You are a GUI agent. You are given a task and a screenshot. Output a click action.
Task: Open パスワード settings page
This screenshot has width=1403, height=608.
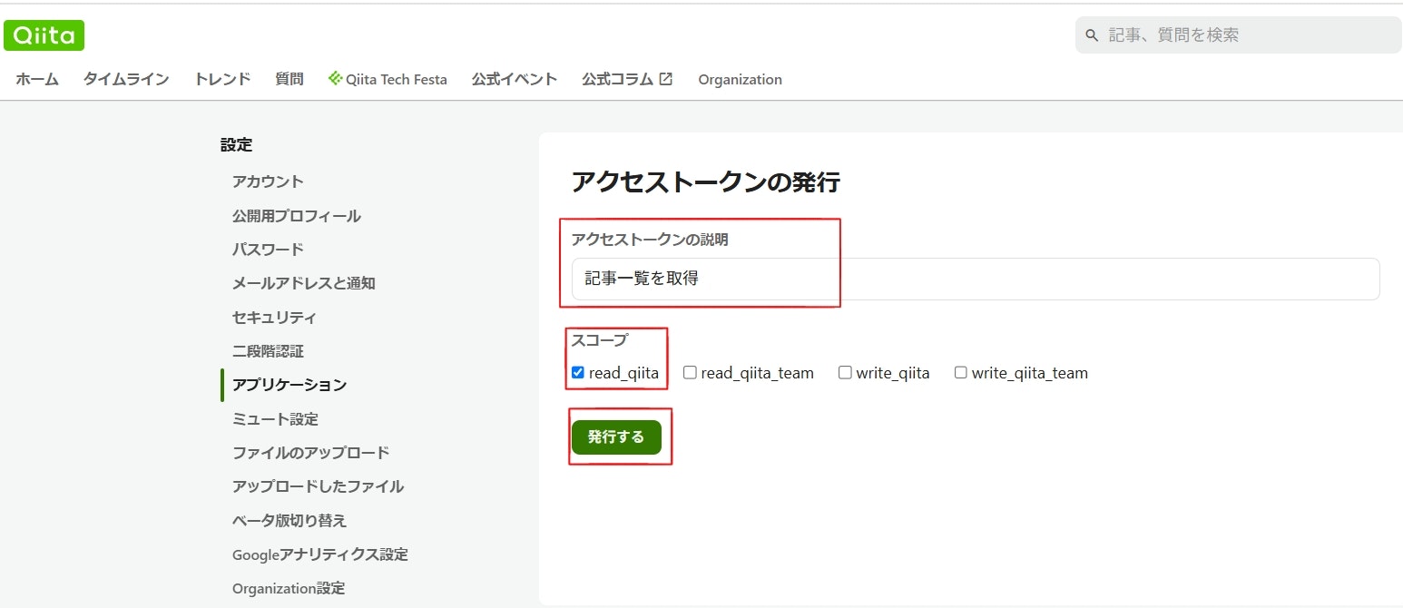(268, 249)
